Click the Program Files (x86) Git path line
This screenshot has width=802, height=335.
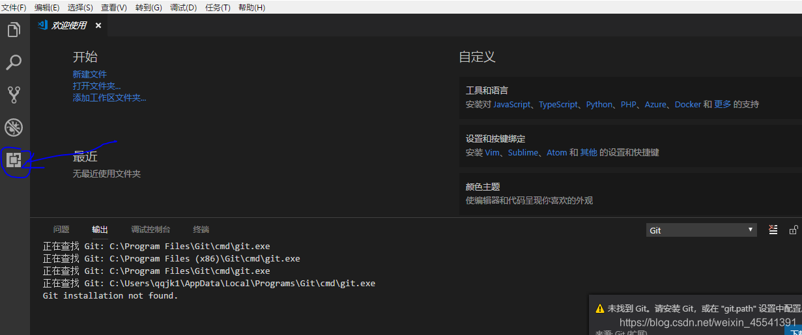tap(171, 258)
